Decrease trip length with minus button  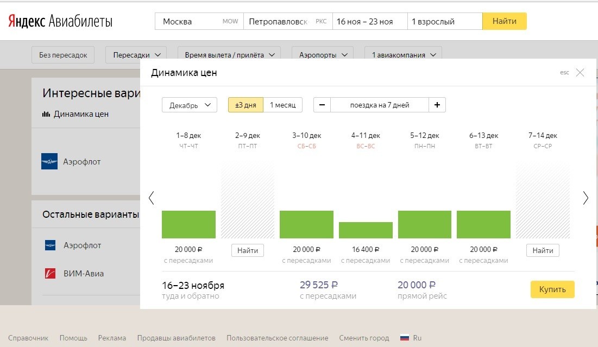[322, 105]
